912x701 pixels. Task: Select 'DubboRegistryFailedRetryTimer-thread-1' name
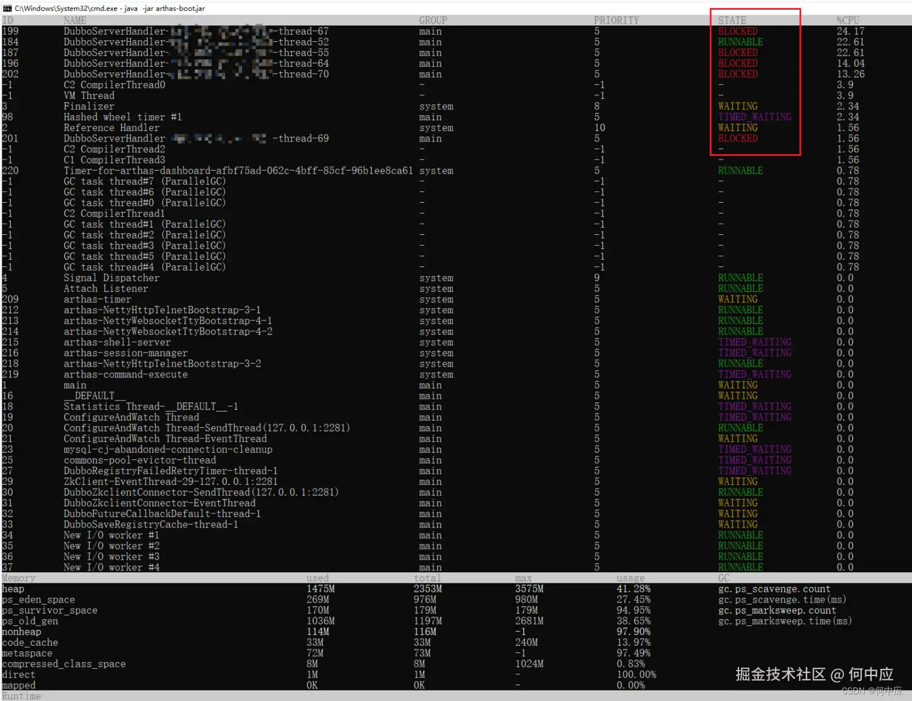click(171, 471)
